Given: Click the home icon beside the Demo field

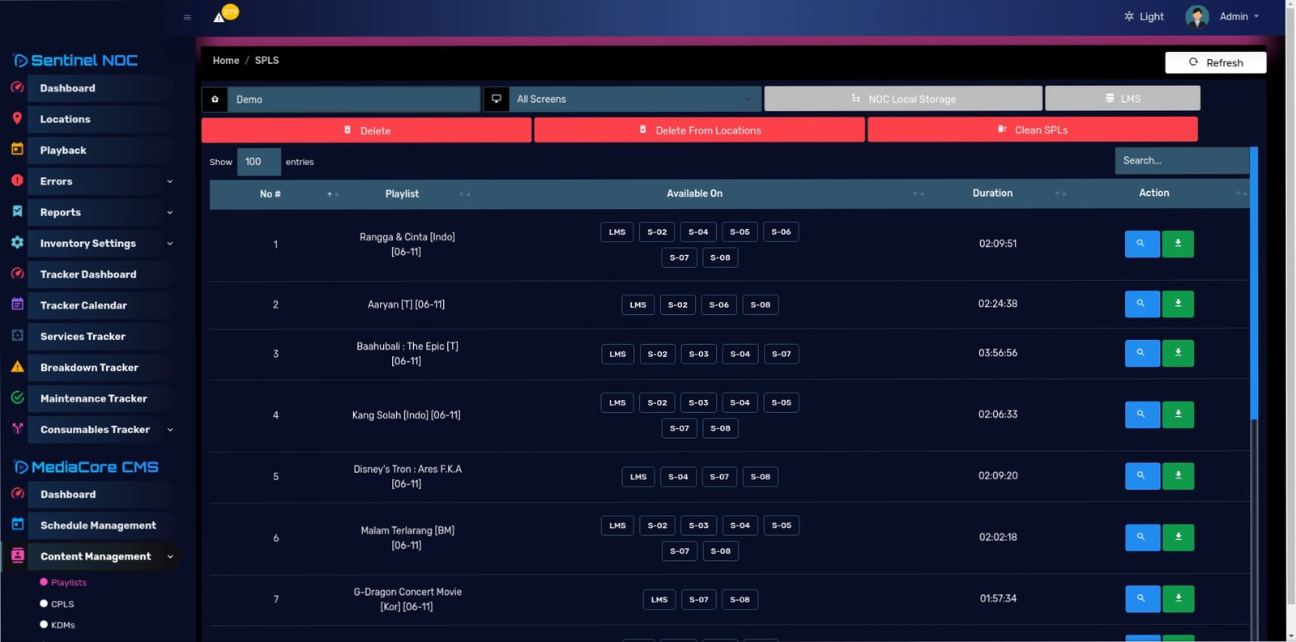Looking at the screenshot, I should pyautogui.click(x=215, y=100).
